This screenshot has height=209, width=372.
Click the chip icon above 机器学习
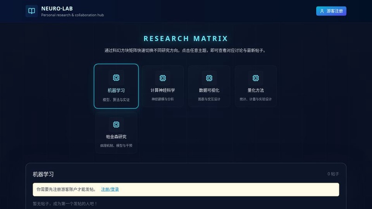pos(116,78)
